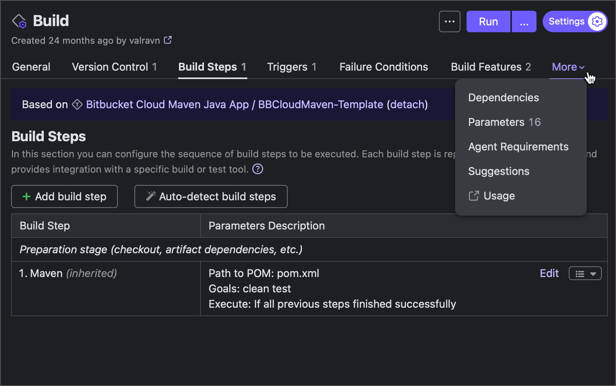Select the Build Steps tab

click(x=212, y=67)
